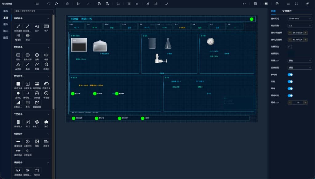Viewport: 315px width, 179px height.
Task: Open the 图层 layers sidebar tab
Action: (6, 37)
